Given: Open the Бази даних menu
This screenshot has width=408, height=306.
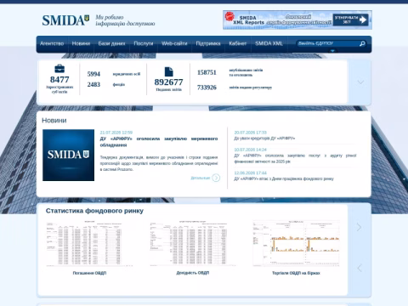Looking at the screenshot, I should point(111,43).
